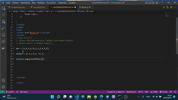This screenshot has height=100, width=178.
Task: Open Extensions view in the activity bar
Action: click(x=3, y=41)
